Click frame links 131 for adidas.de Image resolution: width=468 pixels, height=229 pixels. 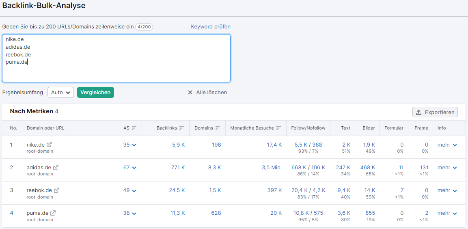(424, 168)
